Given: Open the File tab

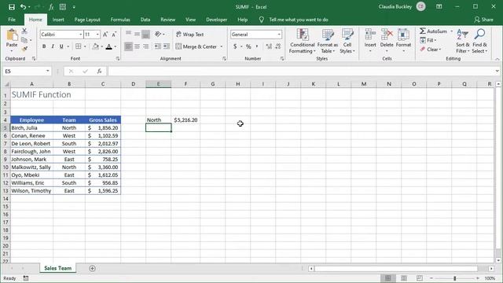Looking at the screenshot, I should click(12, 20).
